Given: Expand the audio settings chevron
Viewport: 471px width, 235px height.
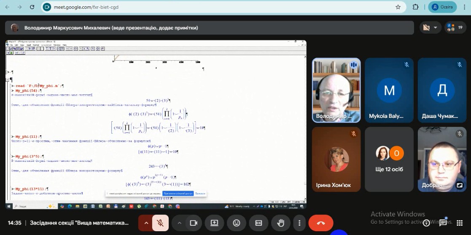Looking at the screenshot, I should click(146, 223).
